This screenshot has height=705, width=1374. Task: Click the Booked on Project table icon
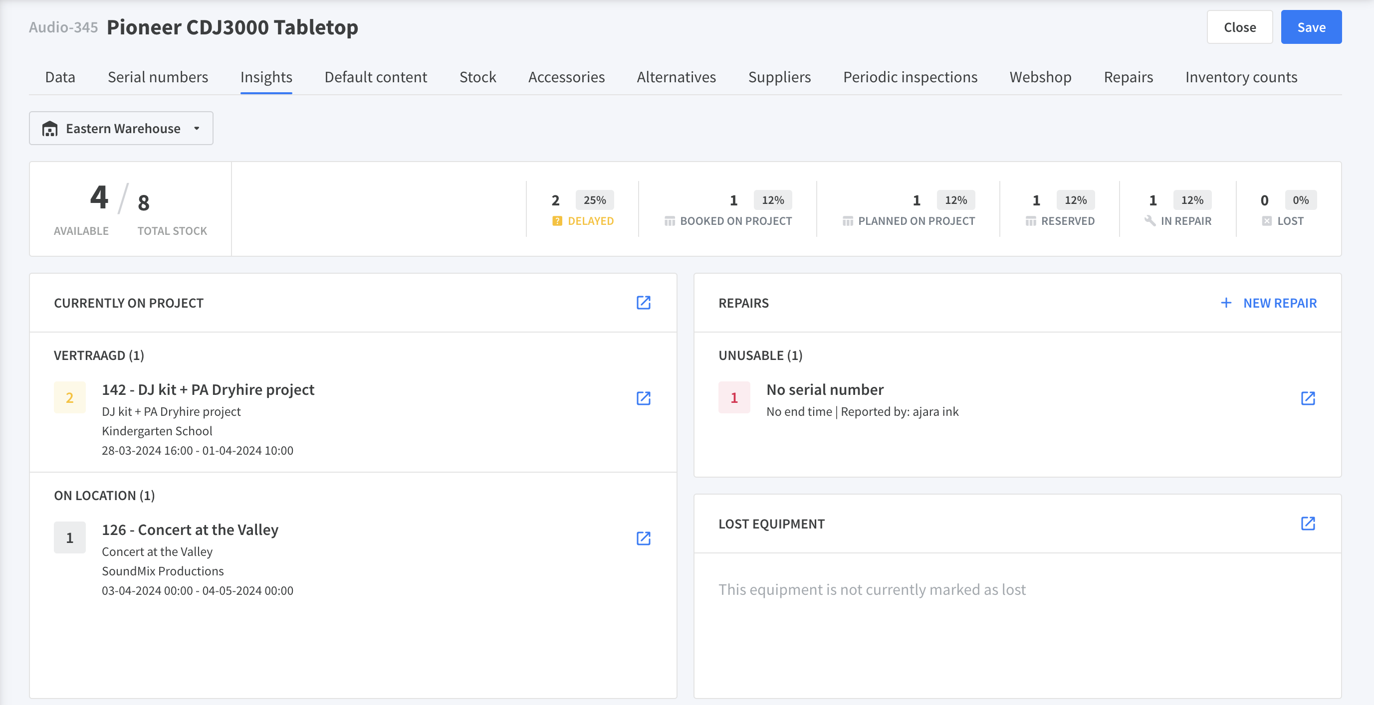(x=670, y=220)
